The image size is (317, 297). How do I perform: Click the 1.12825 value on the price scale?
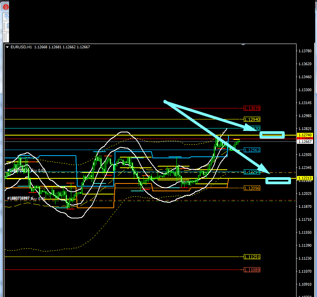305,128
